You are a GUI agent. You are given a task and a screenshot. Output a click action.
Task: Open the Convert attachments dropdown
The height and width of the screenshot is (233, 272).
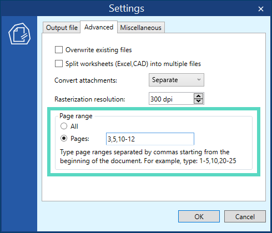177,80
